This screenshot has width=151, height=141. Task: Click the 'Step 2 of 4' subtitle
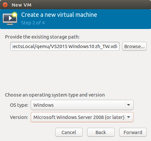pos(33,23)
